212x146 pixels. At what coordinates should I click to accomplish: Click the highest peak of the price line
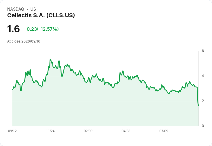(x=50, y=59)
